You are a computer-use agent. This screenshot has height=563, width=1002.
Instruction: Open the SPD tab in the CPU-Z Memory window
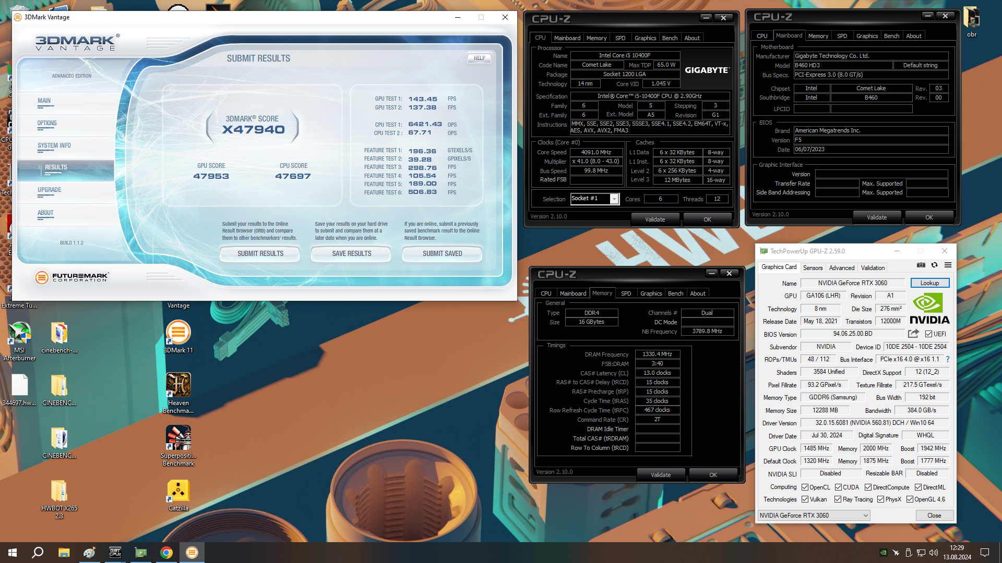[x=626, y=293]
